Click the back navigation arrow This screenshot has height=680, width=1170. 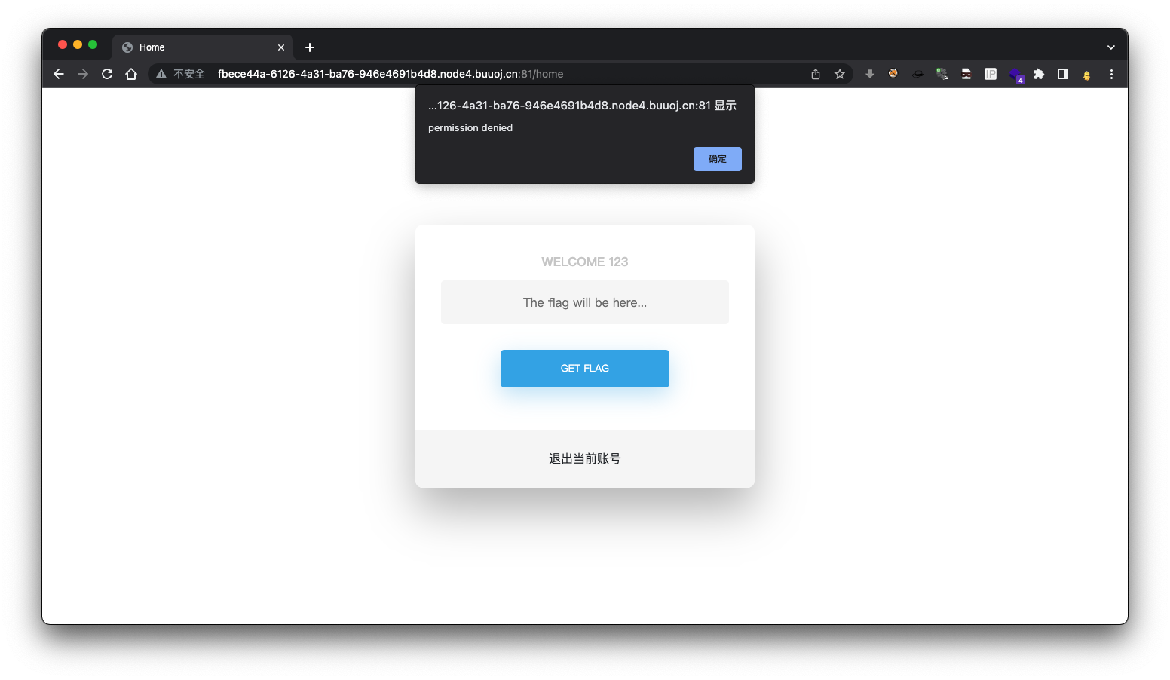coord(59,74)
